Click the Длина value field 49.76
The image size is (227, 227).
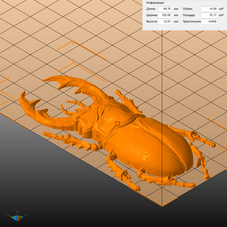coord(165,9)
